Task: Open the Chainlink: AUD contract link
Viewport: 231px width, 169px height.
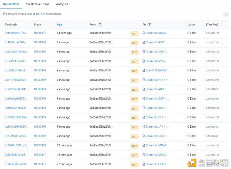Action: pyautogui.click(x=157, y=89)
